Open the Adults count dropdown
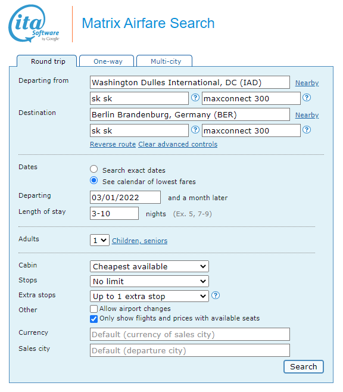343x392 pixels. pos(99,240)
